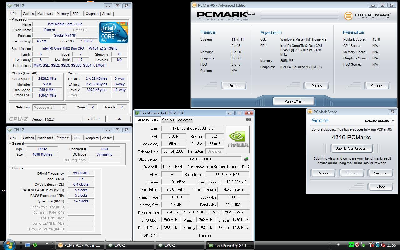This screenshot has width=400, height=250.
Task: Click PCMark Score value 4316 in Results
Action: point(376,40)
